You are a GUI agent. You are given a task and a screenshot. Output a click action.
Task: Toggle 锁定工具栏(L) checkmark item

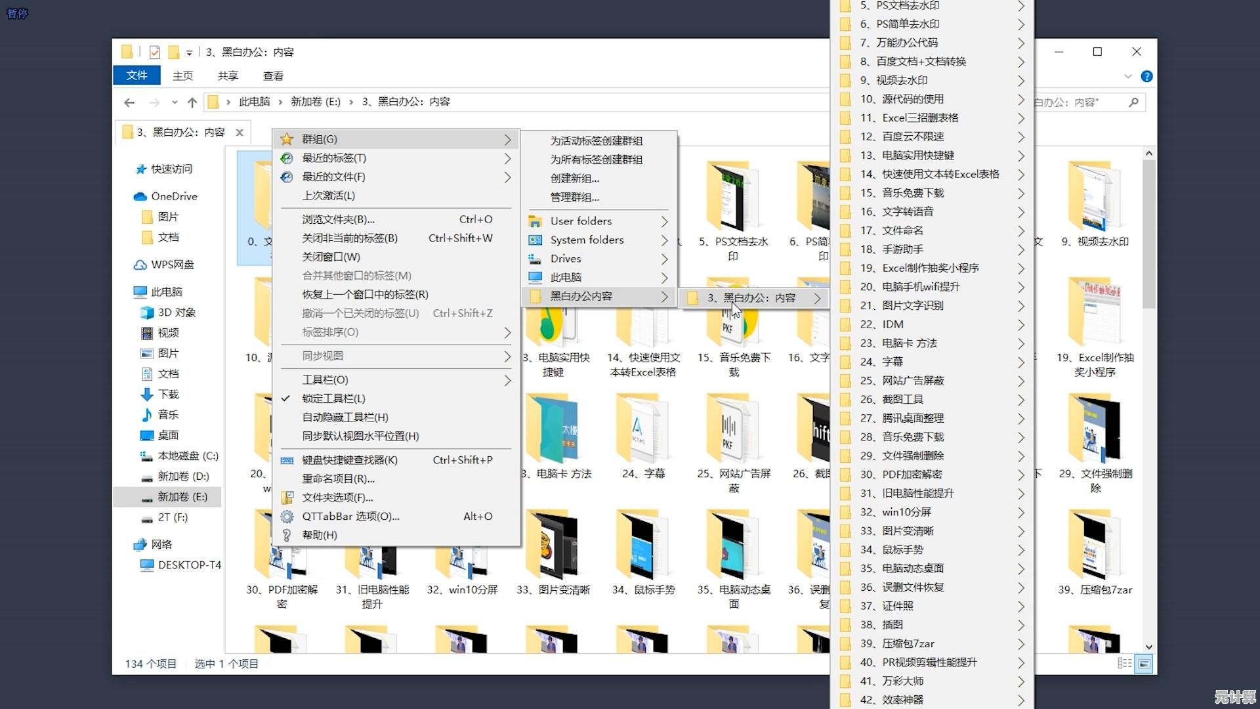[333, 398]
